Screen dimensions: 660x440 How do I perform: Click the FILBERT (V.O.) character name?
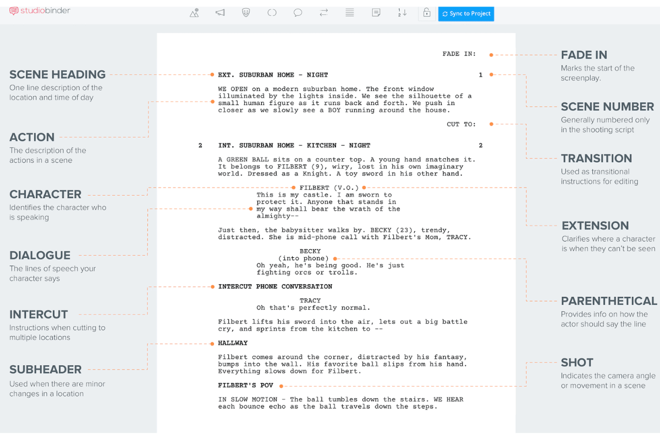[x=329, y=188]
